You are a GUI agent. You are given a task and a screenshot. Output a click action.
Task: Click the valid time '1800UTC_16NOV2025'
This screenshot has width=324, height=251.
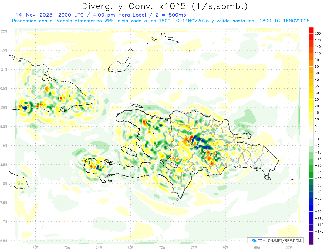click(x=284, y=21)
